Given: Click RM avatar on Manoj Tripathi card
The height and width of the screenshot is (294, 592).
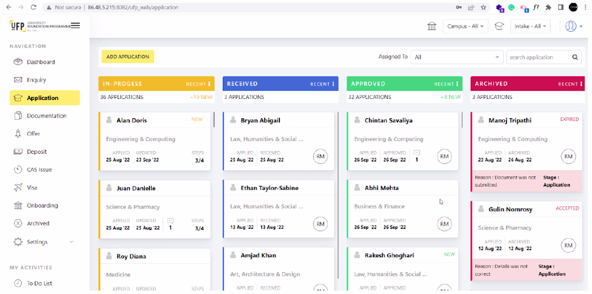Looking at the screenshot, I should (x=568, y=156).
